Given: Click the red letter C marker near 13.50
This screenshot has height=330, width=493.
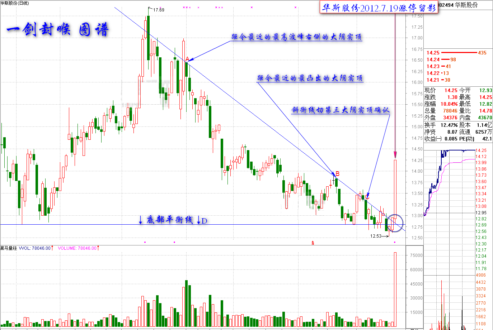Looking at the screenshot, I should pos(367,196).
